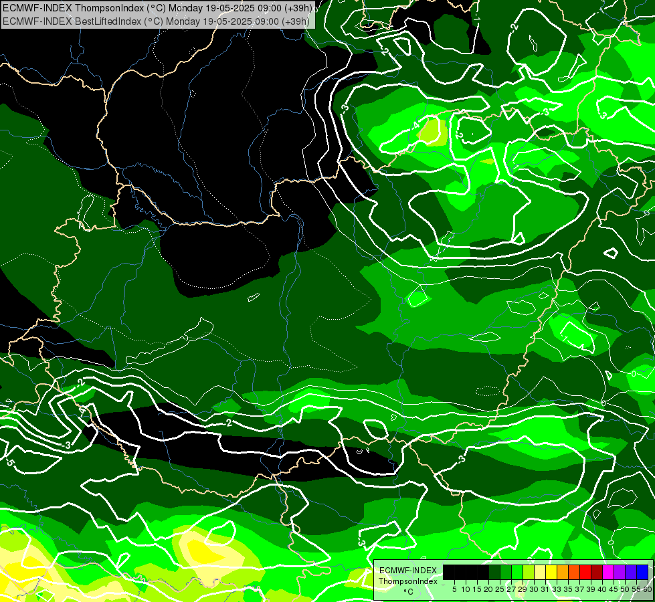Click the legend tick value 40
The image size is (655, 602).
pyautogui.click(x=602, y=589)
